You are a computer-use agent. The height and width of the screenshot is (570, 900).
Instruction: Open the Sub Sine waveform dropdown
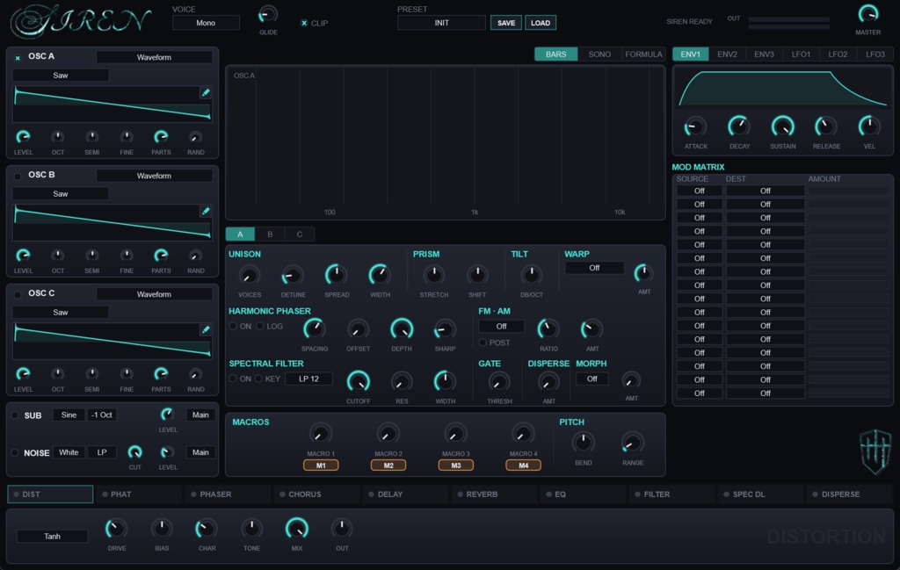[69, 415]
